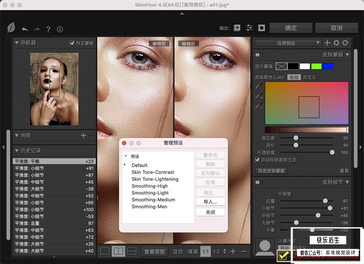Collapse the 快照 panel
The width and height of the screenshot is (364, 264).
click(x=17, y=135)
